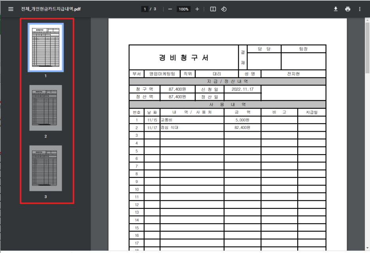Click the 날짜 column header
Image resolution: width=370 pixels, height=253 pixels.
click(x=152, y=112)
